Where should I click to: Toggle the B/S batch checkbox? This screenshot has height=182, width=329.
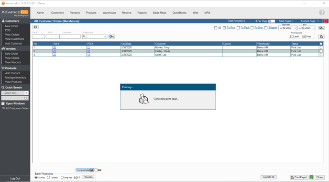(x=76, y=177)
